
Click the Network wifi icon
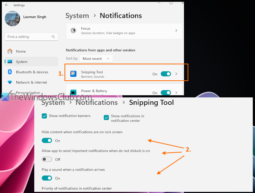tap(10, 82)
